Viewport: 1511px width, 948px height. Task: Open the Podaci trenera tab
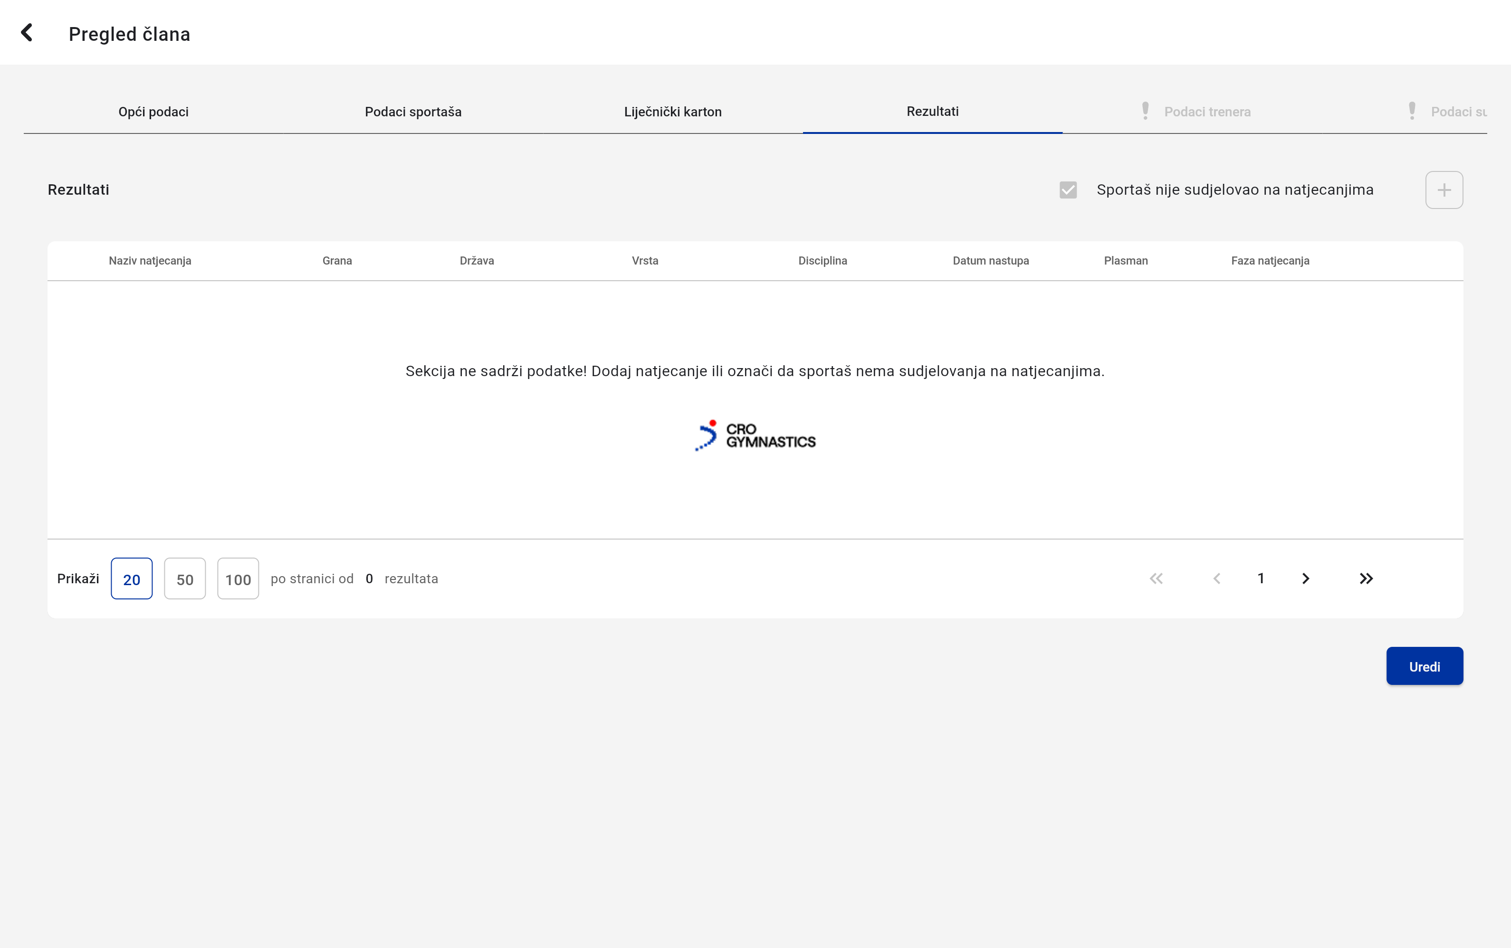1207,112
